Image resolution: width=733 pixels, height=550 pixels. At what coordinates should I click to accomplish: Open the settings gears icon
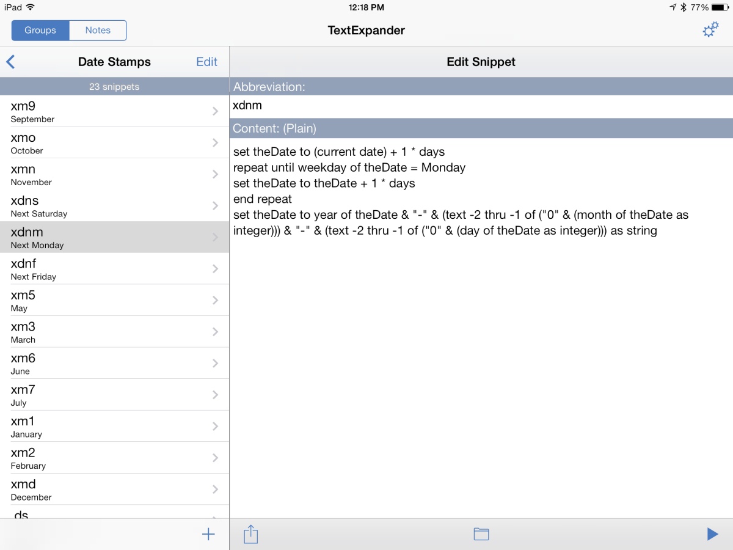pos(710,30)
